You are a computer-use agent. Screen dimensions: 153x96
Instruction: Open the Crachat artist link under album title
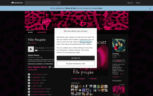[33, 43]
